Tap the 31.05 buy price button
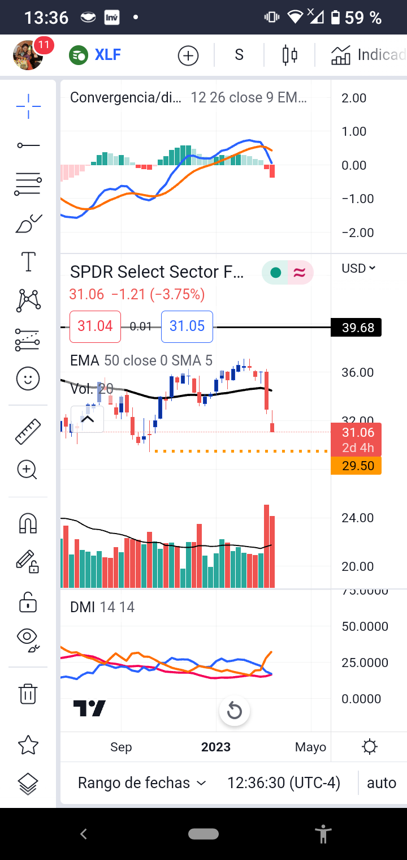The width and height of the screenshot is (407, 860). pos(187,326)
